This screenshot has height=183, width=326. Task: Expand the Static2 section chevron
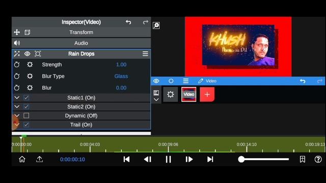[x=17, y=107]
